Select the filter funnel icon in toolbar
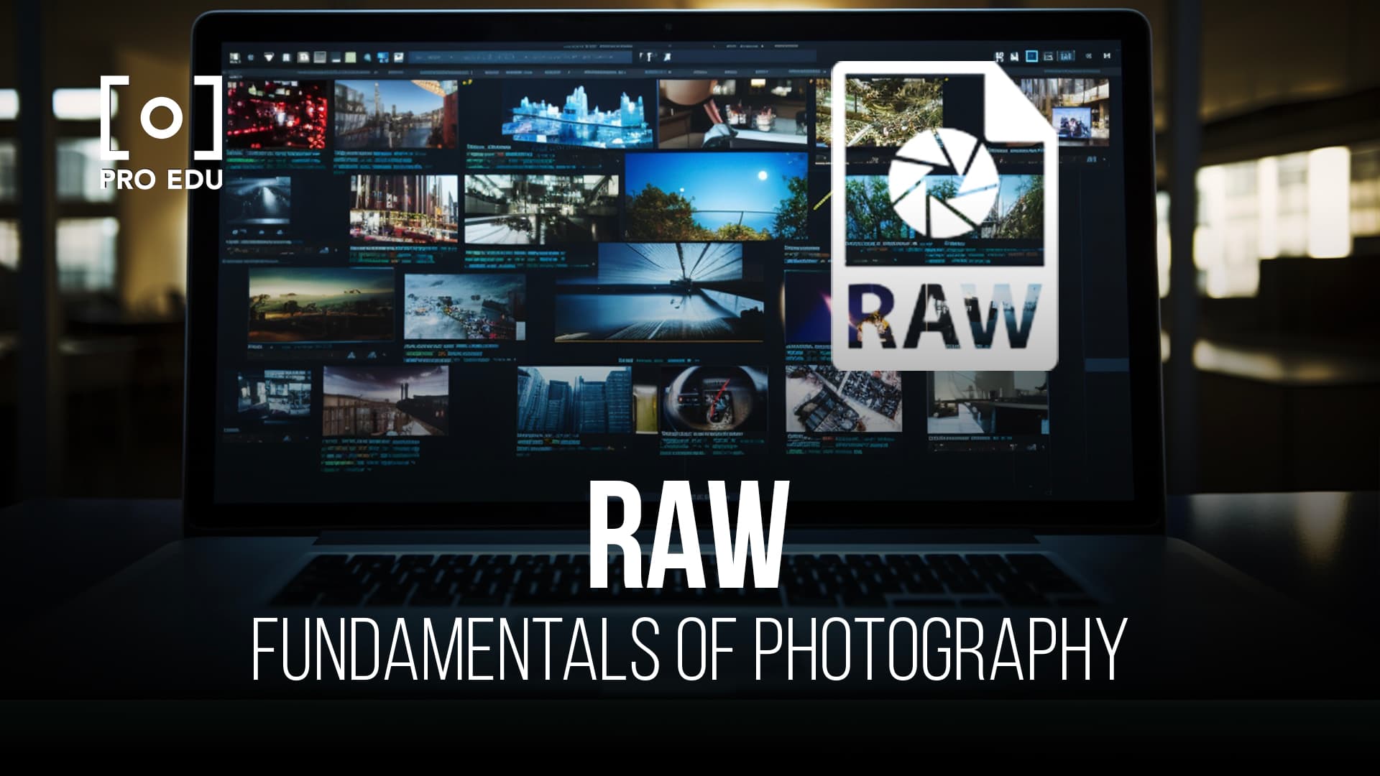Screen dimensions: 1380x776 (x=267, y=55)
